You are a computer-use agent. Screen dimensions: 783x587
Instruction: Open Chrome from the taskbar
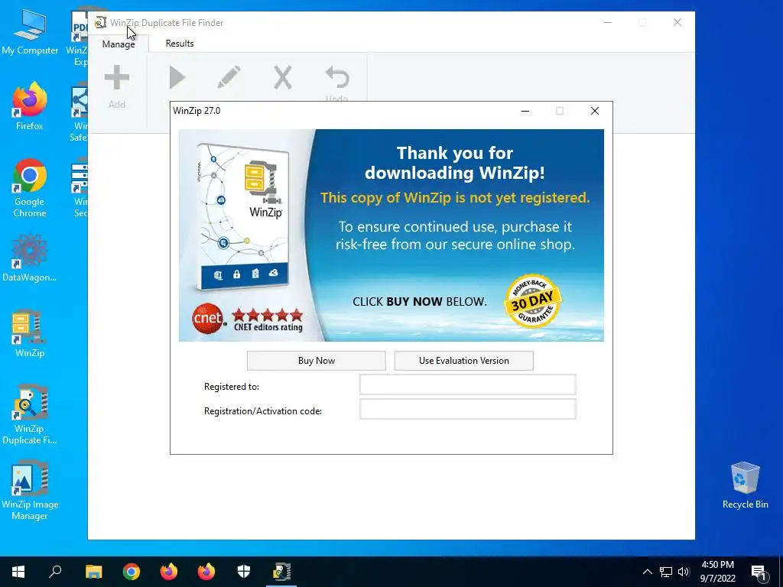tap(132, 572)
